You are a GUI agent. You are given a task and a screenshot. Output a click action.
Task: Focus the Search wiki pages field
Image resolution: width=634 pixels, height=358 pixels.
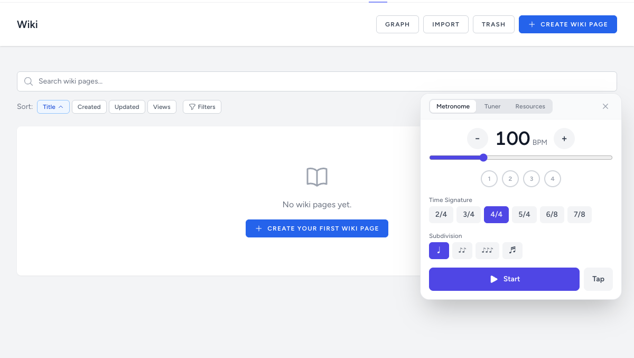[317, 81]
